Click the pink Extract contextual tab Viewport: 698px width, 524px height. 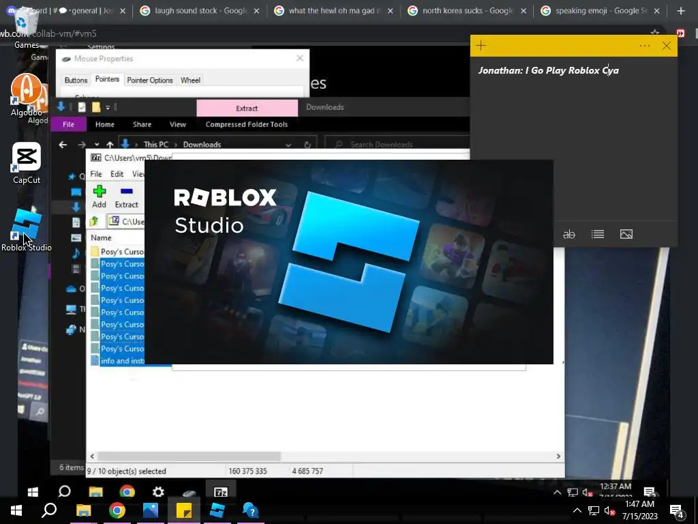click(x=247, y=108)
